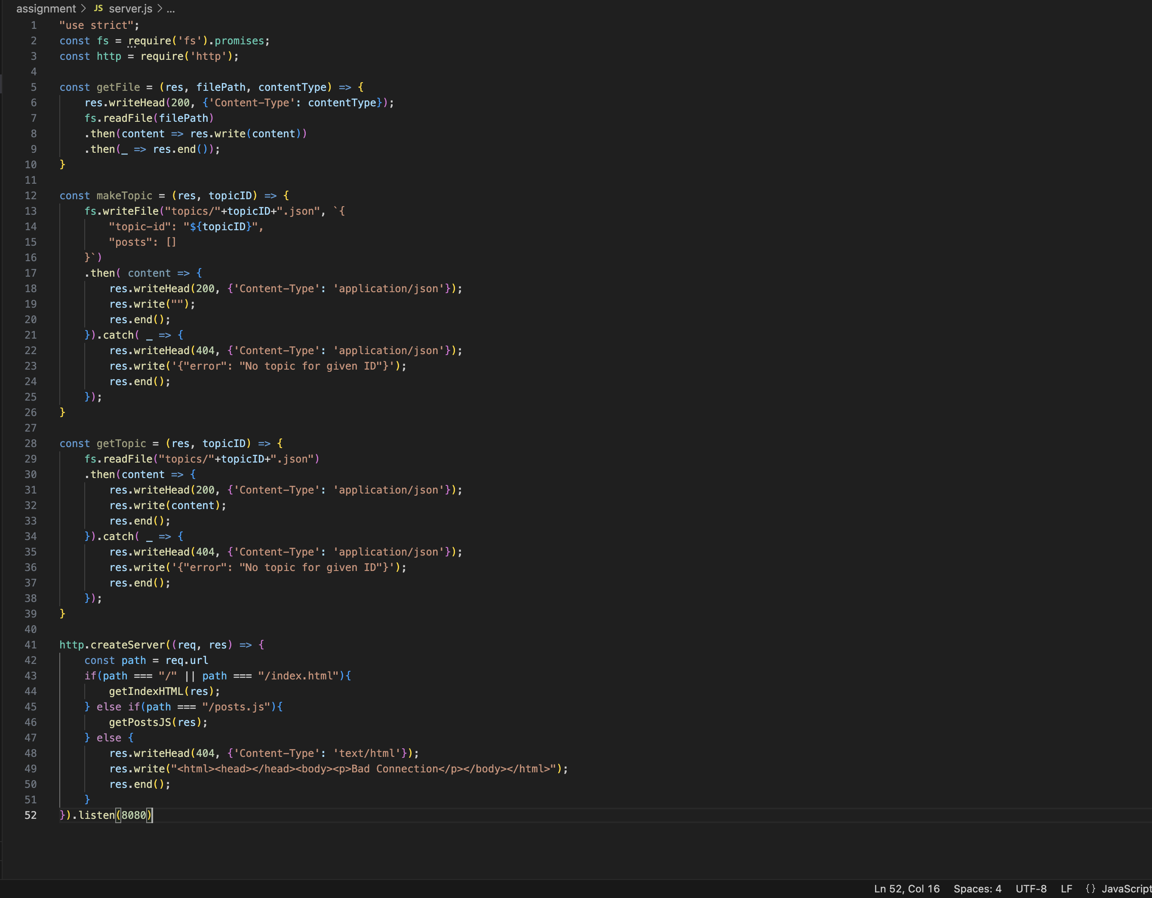Viewport: 1152px width, 898px height.
Task: Place cursor on the getFile function name
Action: click(x=118, y=87)
